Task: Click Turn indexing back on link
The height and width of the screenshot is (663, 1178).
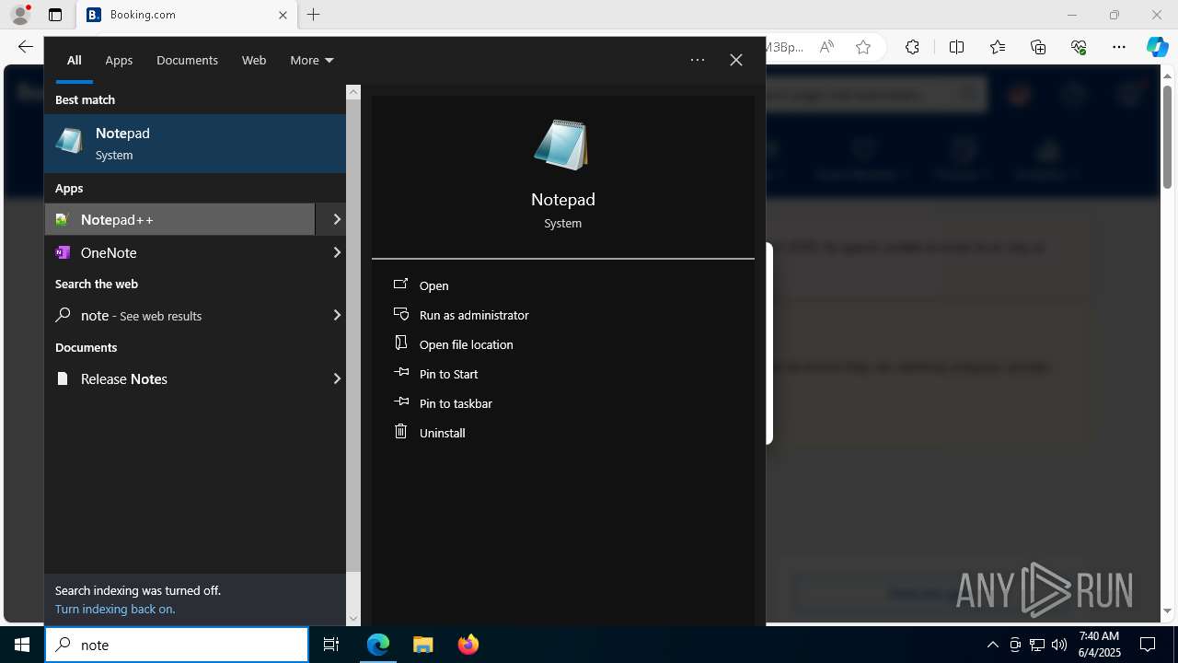Action: pyautogui.click(x=115, y=609)
